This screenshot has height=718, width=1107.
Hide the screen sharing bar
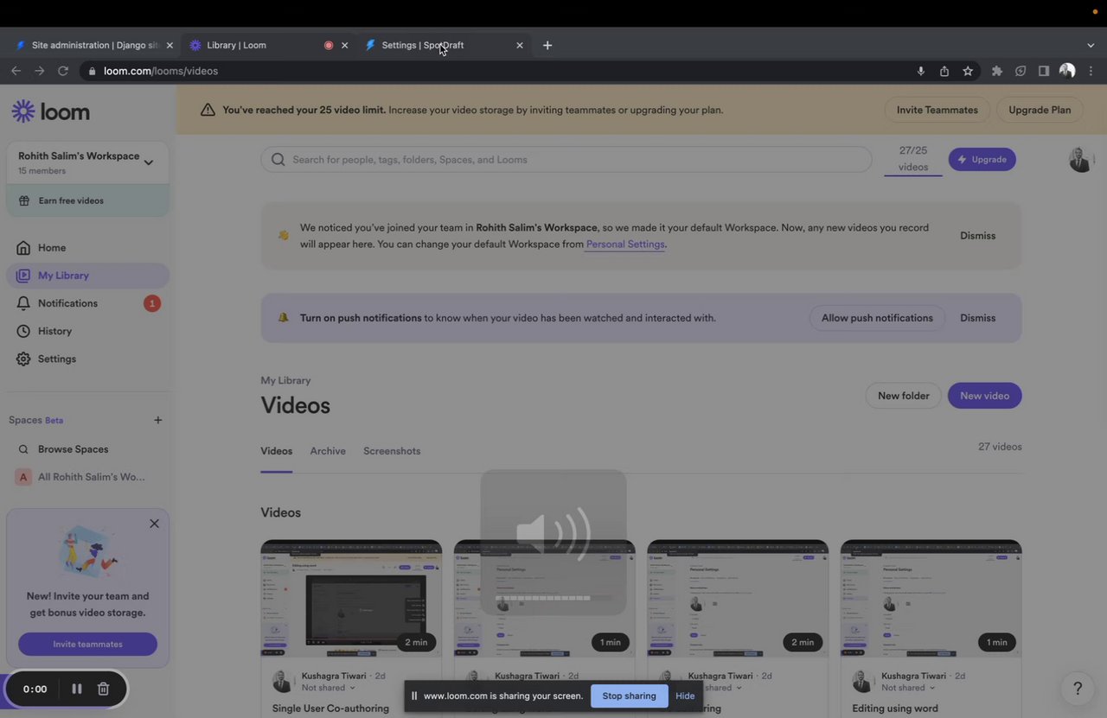pos(685,696)
